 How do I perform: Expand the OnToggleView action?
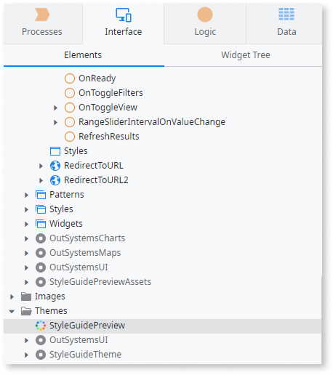[55, 108]
